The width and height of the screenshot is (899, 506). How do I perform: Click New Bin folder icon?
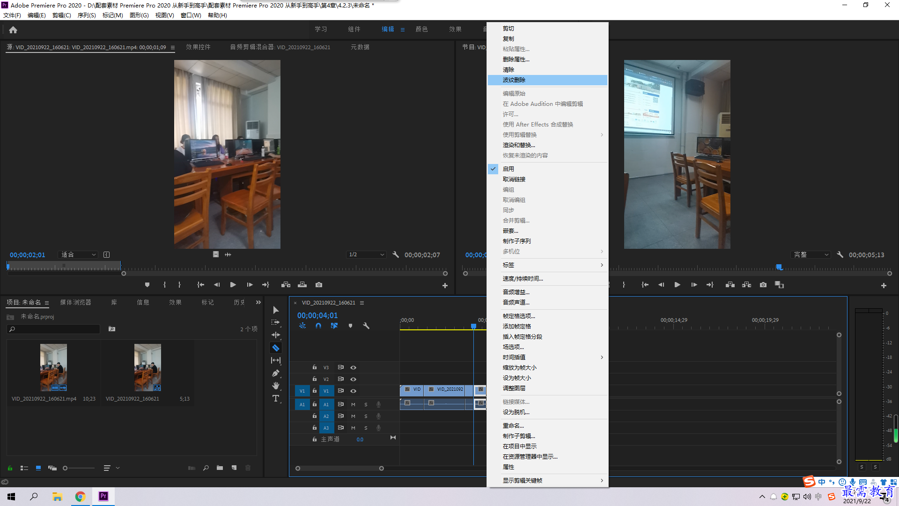(220, 468)
